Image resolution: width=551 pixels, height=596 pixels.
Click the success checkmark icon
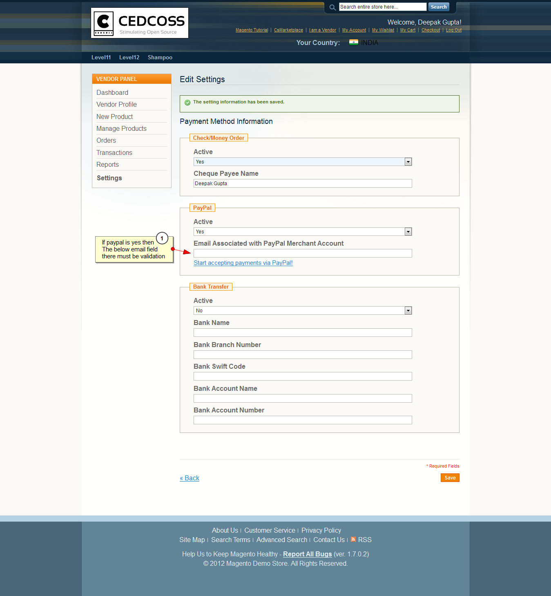[187, 103]
